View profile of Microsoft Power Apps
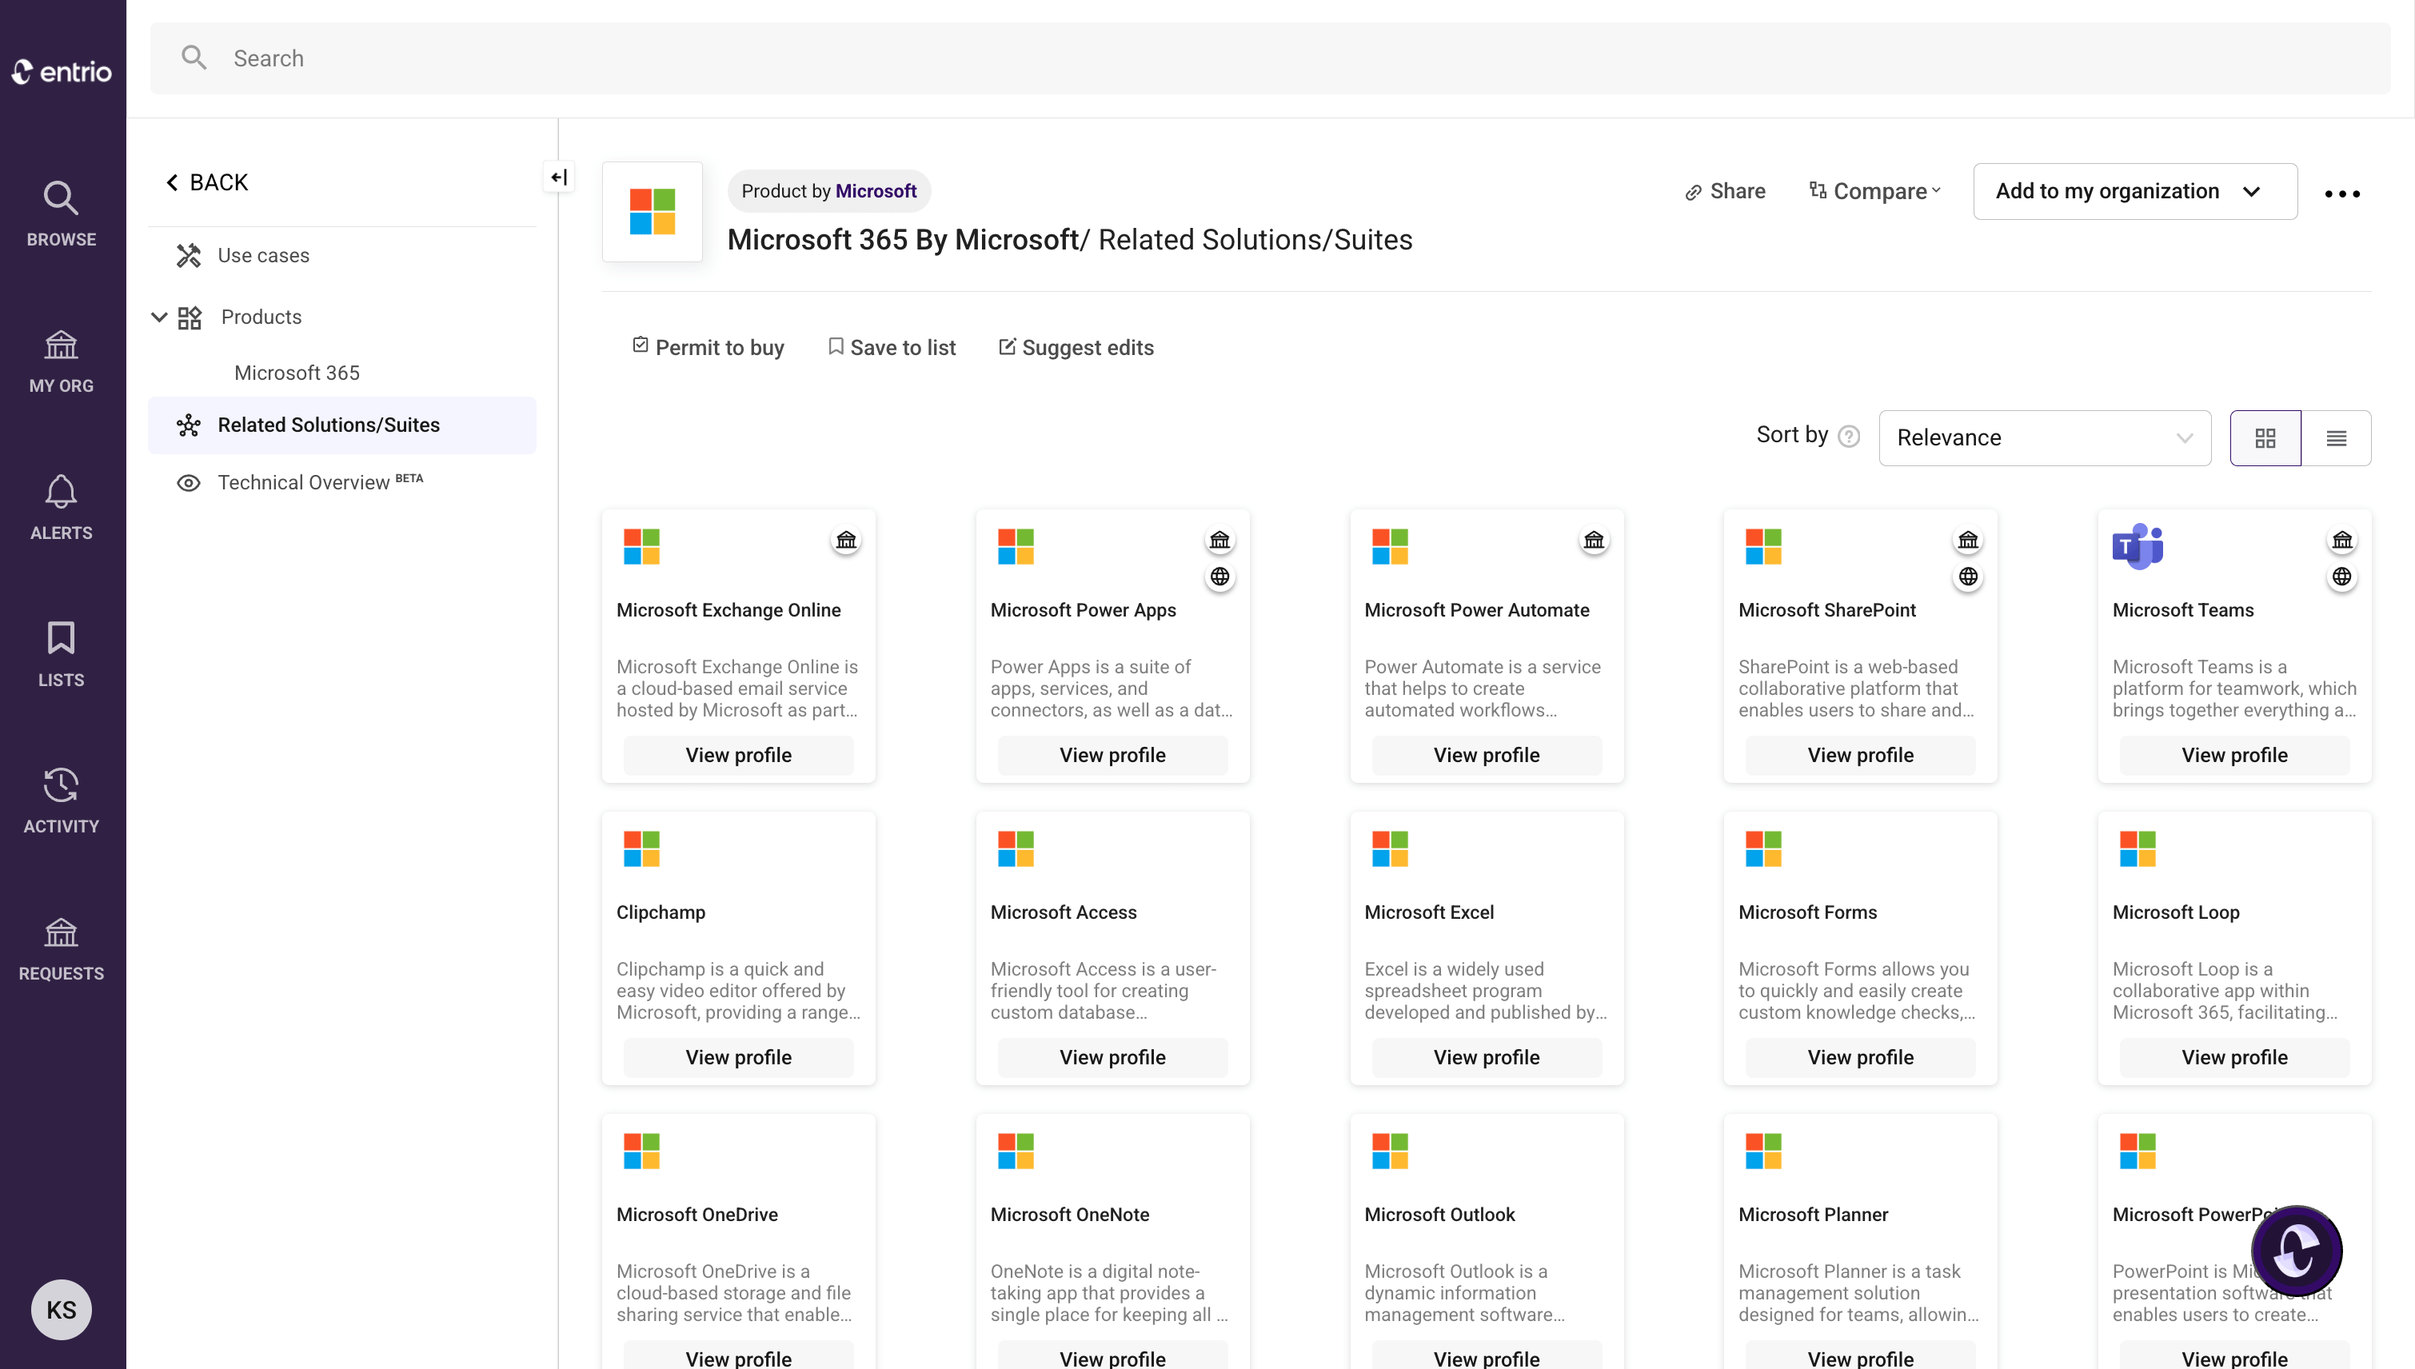 (1112, 755)
